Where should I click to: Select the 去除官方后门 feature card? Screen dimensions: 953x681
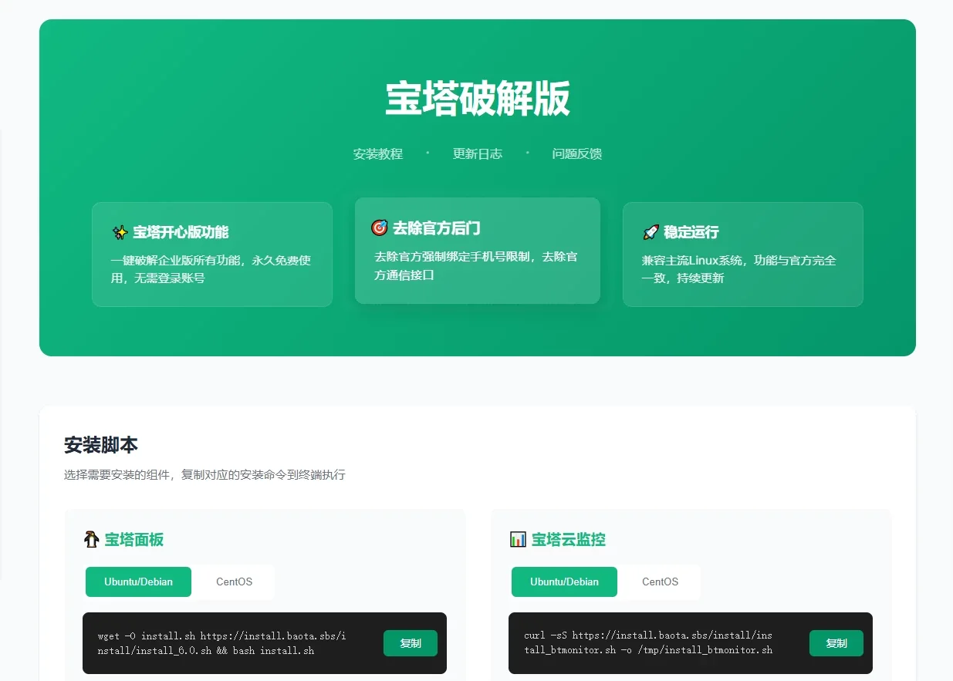tap(477, 250)
